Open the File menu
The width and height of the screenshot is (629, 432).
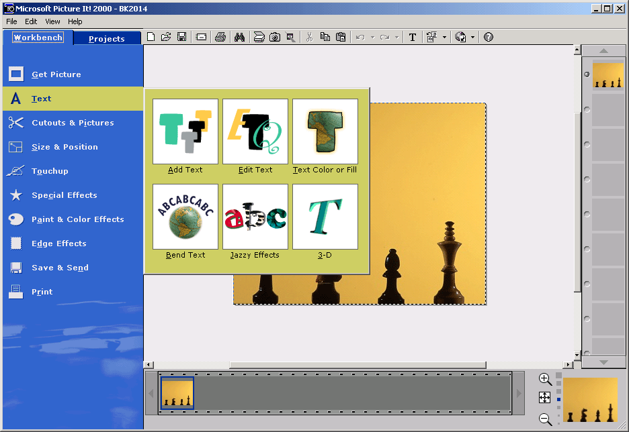[11, 21]
